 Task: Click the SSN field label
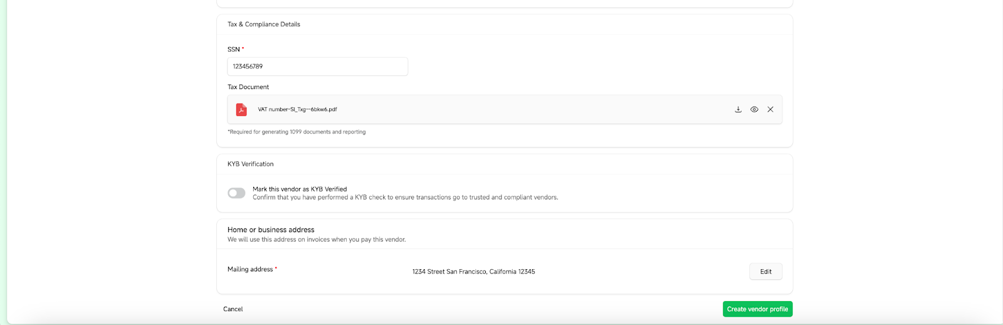tap(234, 50)
